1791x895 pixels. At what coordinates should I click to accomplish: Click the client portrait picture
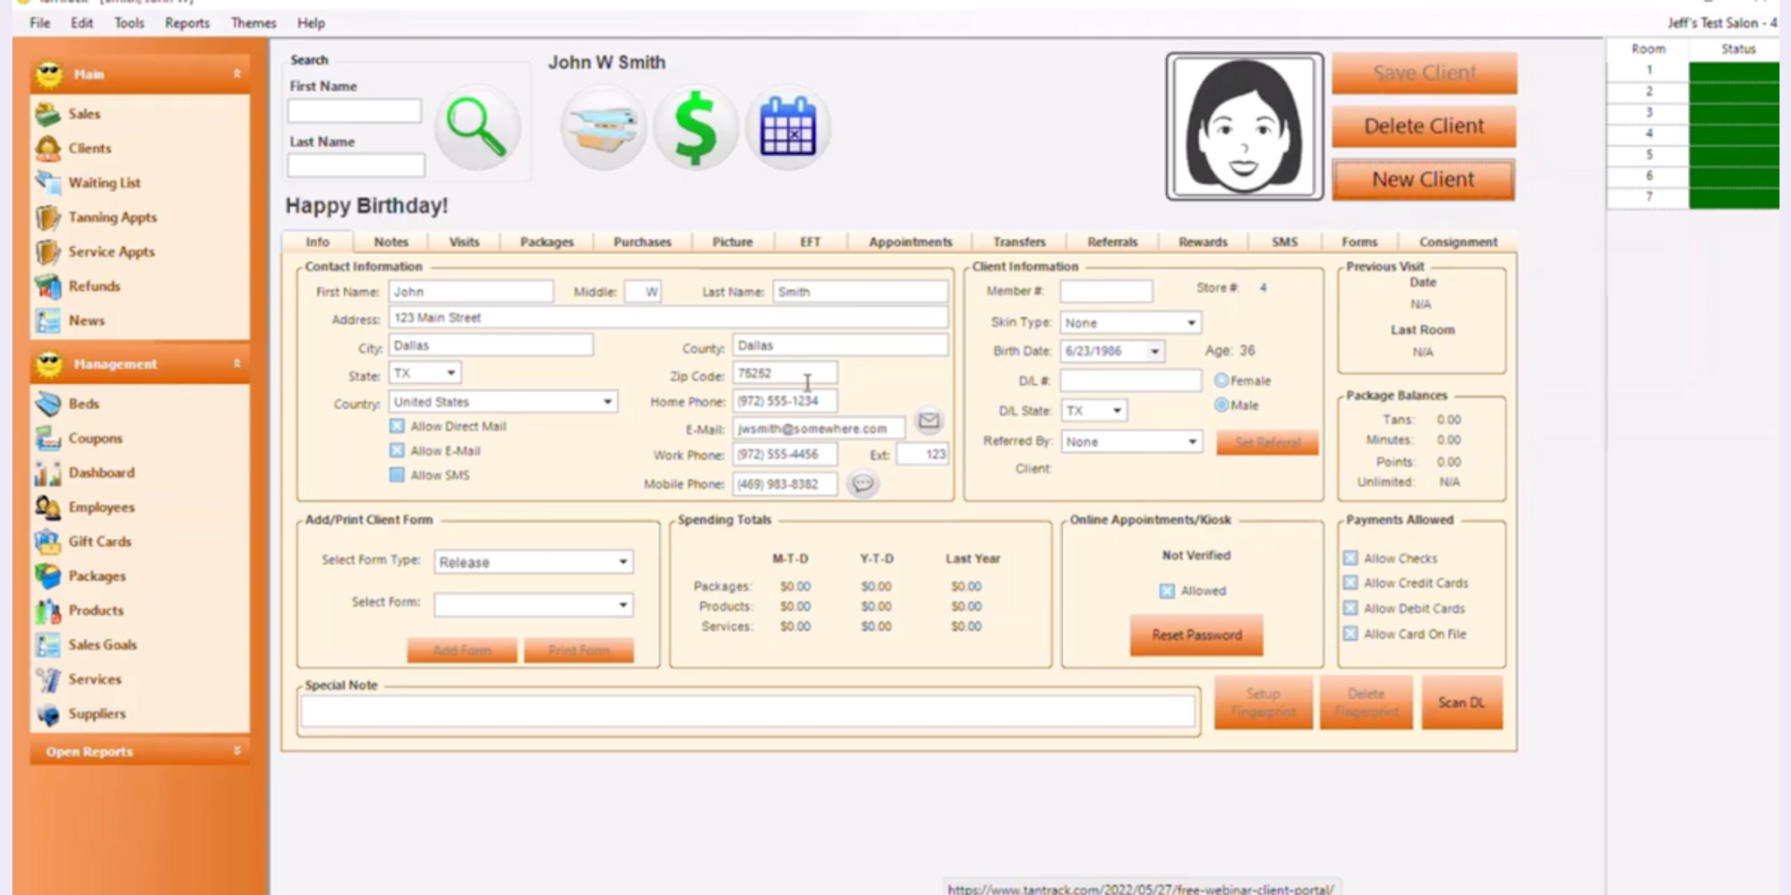[1244, 126]
